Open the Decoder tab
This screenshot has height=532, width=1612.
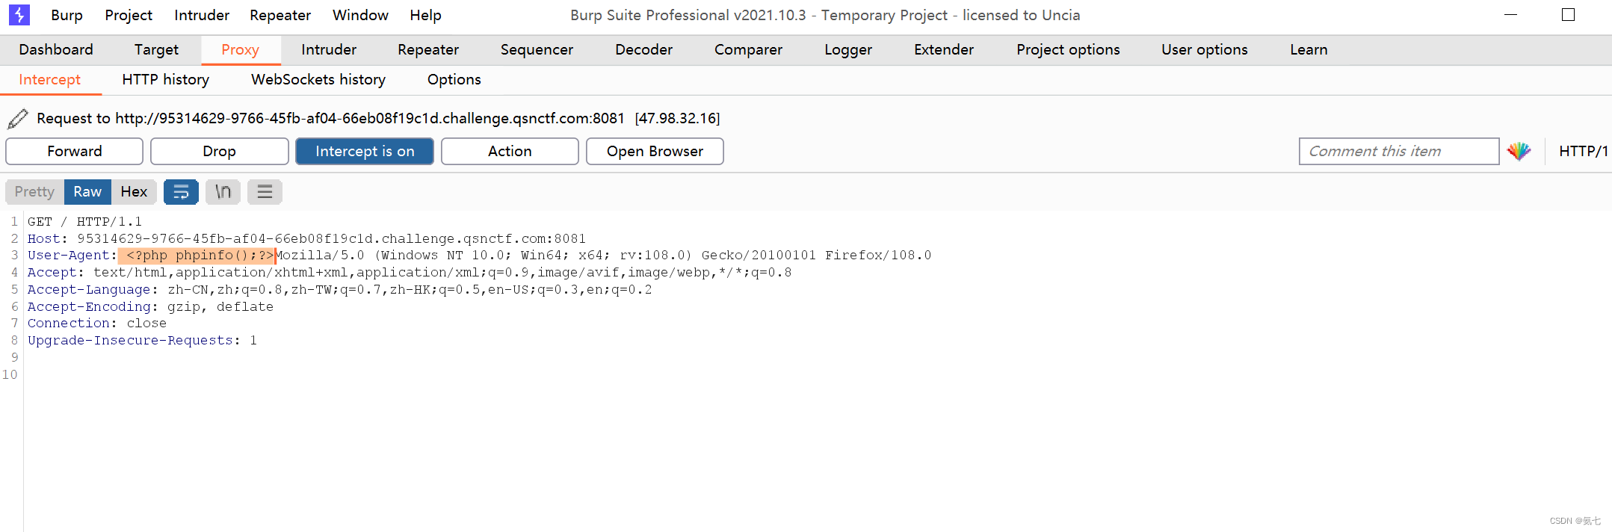point(643,49)
